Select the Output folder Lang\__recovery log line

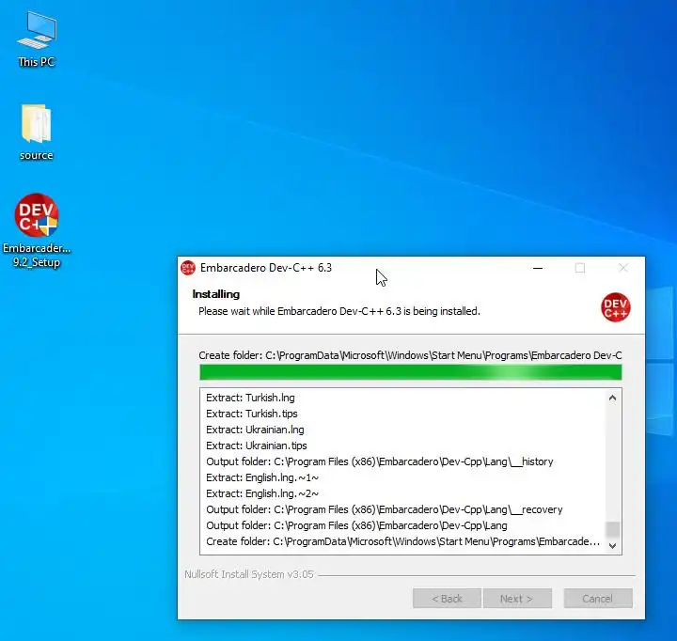click(x=385, y=509)
